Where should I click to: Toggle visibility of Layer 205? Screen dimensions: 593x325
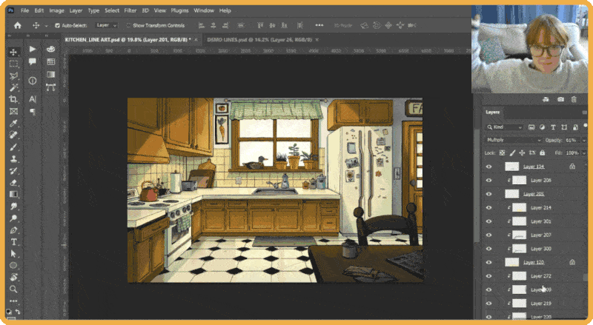point(488,194)
